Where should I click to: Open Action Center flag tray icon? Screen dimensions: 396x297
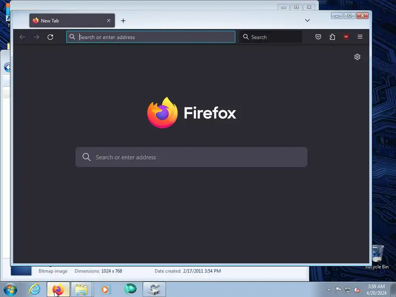[x=338, y=290]
